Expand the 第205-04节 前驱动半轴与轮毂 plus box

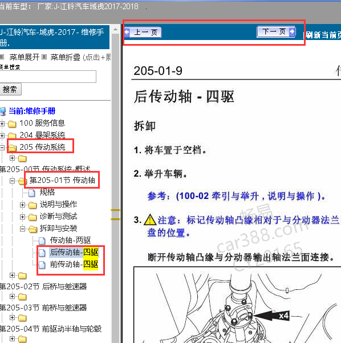pyautogui.click(x=12, y=317)
